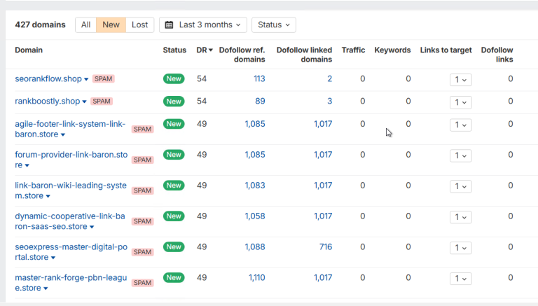Open 1,083 dofollow ref. domains value
Screen dimensions: 538x306
254,186
